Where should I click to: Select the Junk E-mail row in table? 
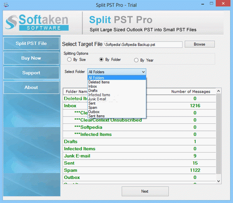[x=139, y=156]
